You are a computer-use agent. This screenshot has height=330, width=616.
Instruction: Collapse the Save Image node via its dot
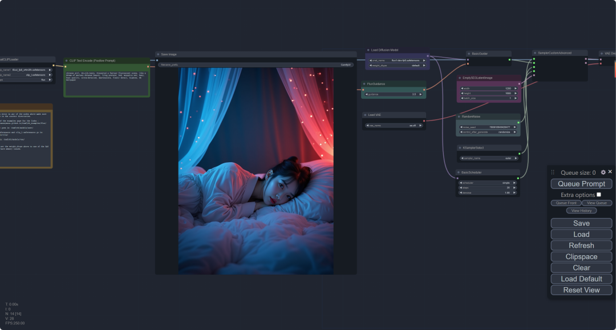[x=159, y=54]
